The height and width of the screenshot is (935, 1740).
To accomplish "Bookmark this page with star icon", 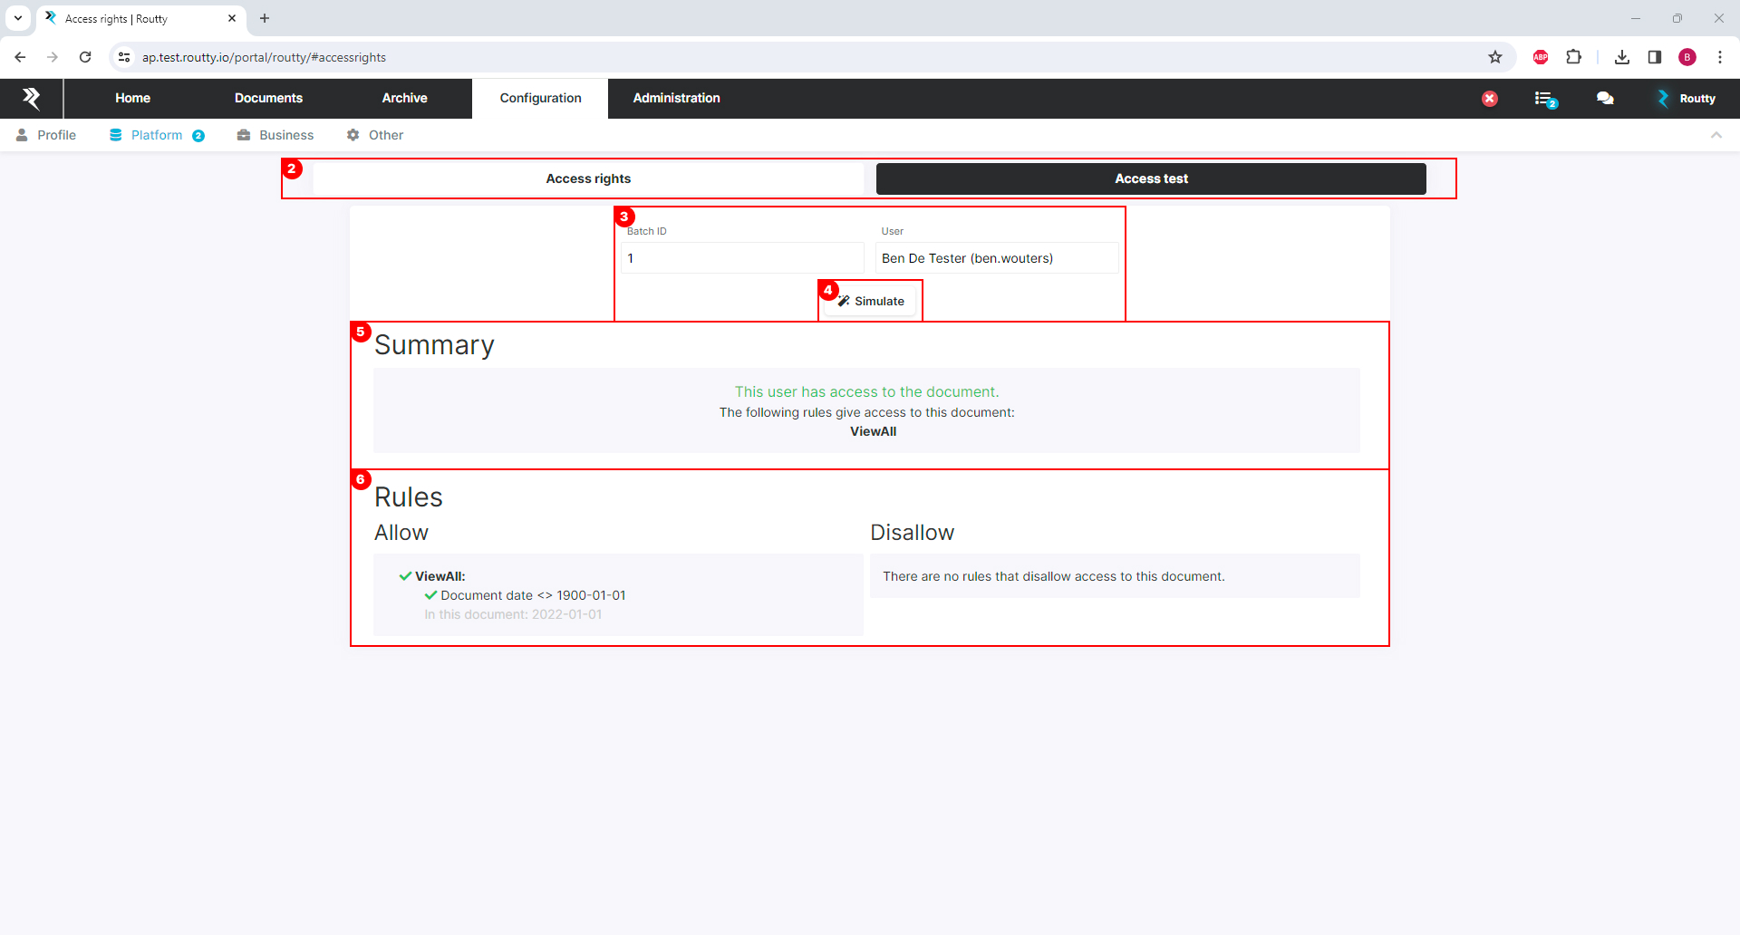I will tap(1495, 57).
